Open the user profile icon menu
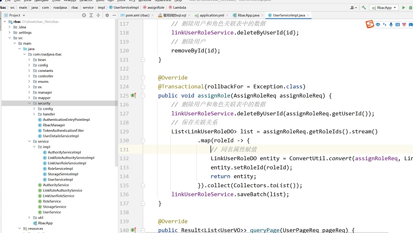 [353, 8]
